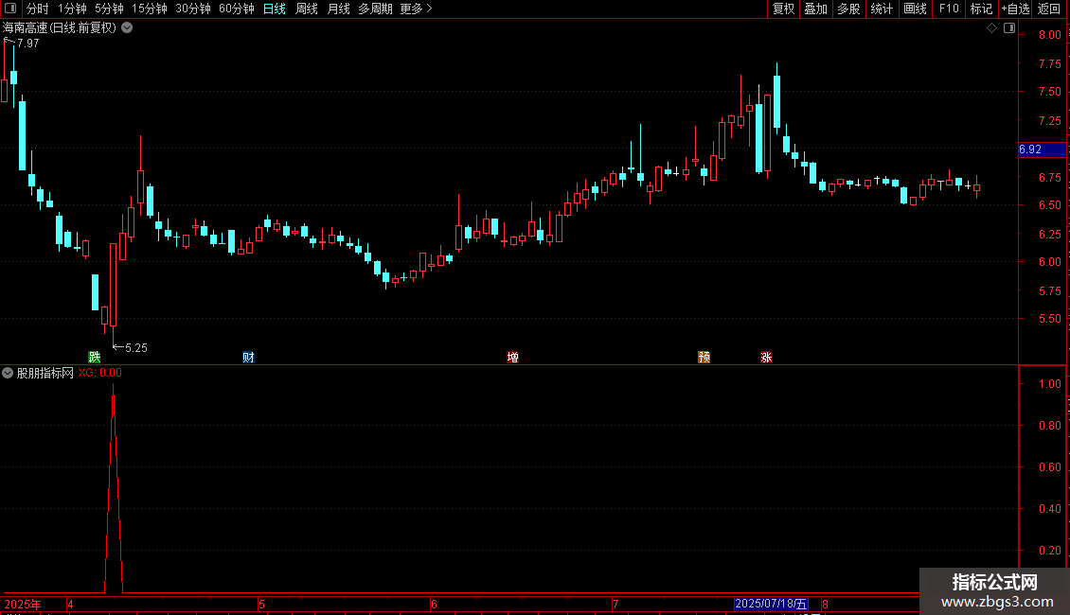Click the 标记 mark button

981,9
